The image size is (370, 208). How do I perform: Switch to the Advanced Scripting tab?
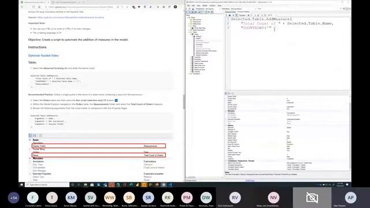coord(243,12)
